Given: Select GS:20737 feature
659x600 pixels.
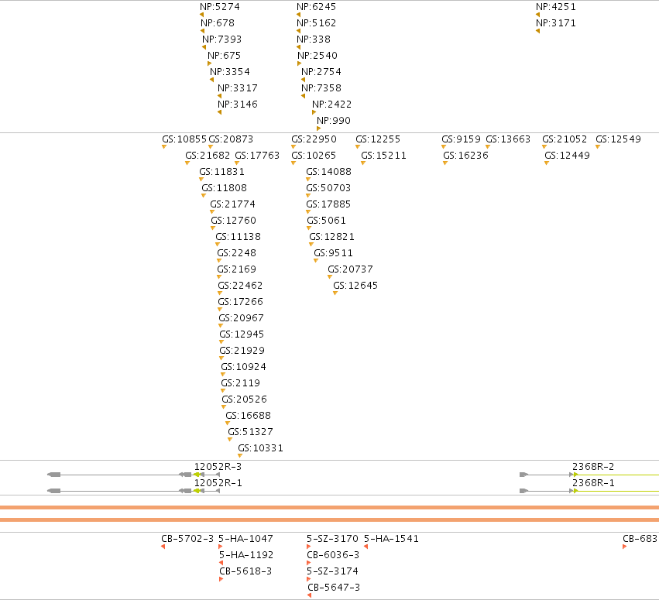Looking at the screenshot, I should 351,269.
